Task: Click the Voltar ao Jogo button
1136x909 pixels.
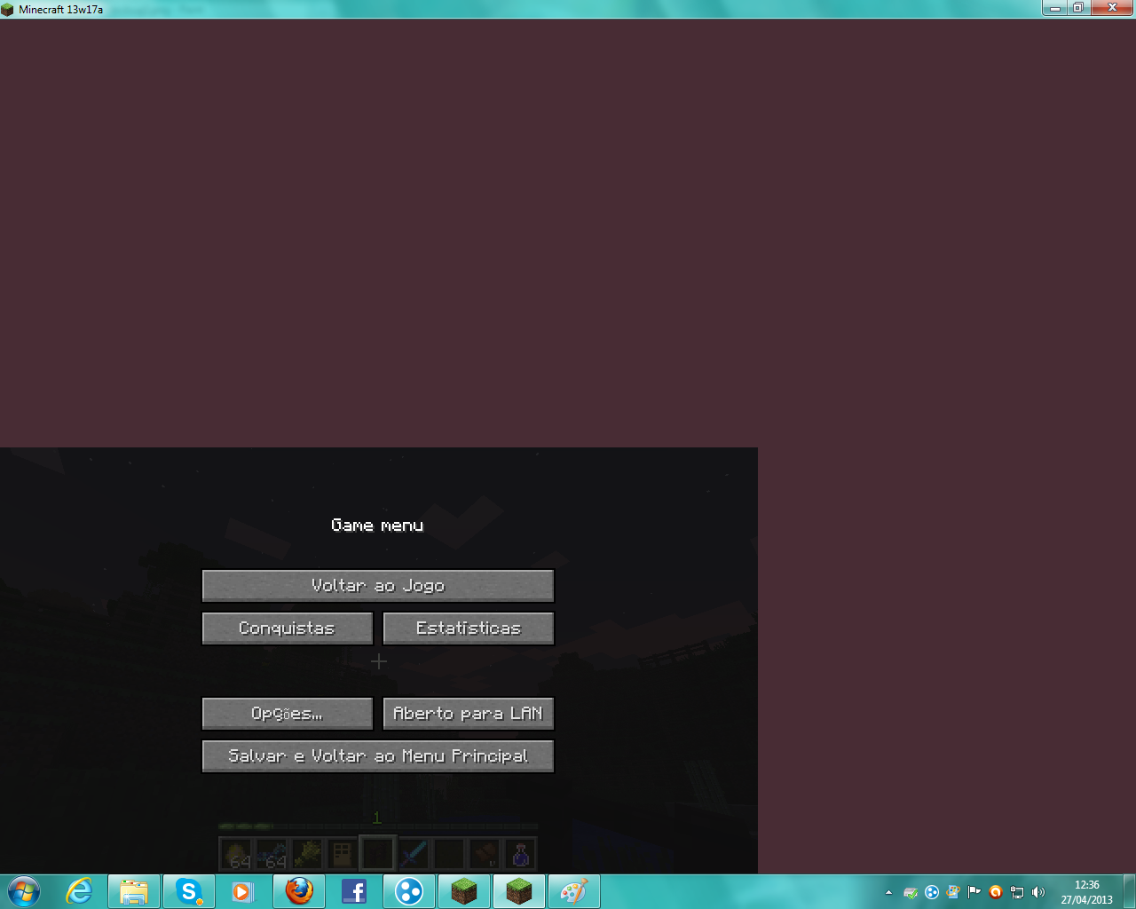Action: tap(378, 586)
